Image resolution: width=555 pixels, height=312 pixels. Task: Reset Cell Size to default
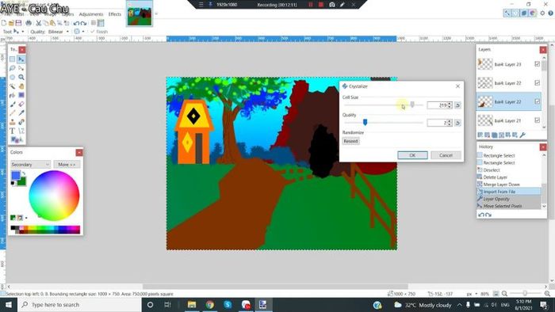pyautogui.click(x=457, y=105)
